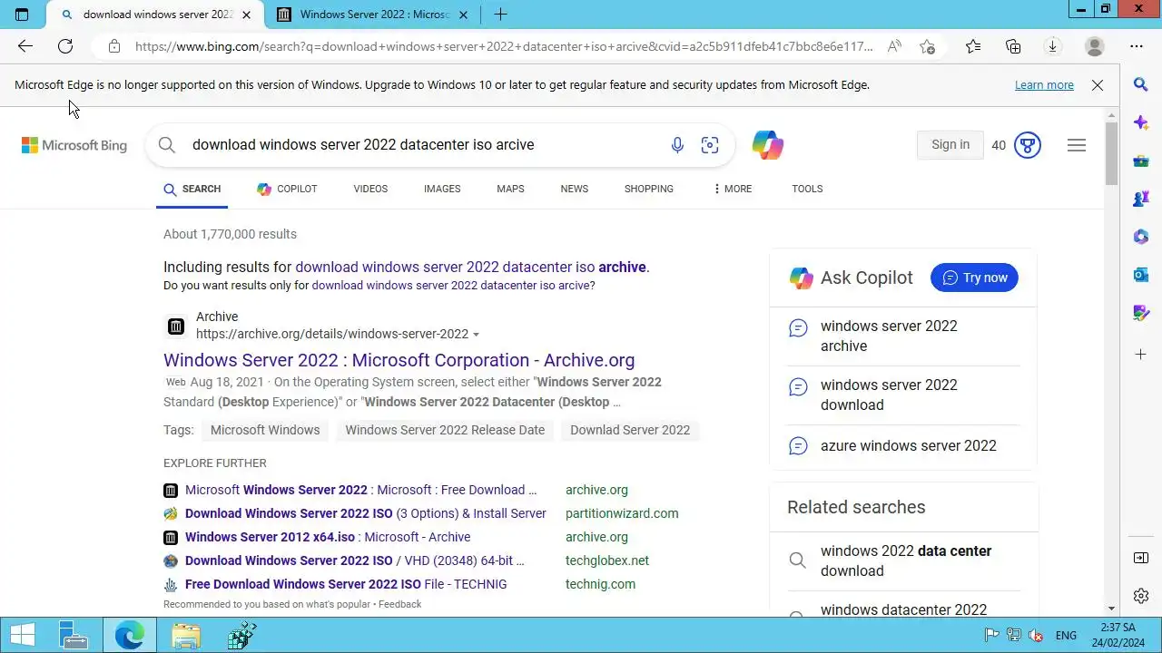The width and height of the screenshot is (1162, 653).
Task: Open sidebar settings gear icon
Action: tap(1141, 596)
